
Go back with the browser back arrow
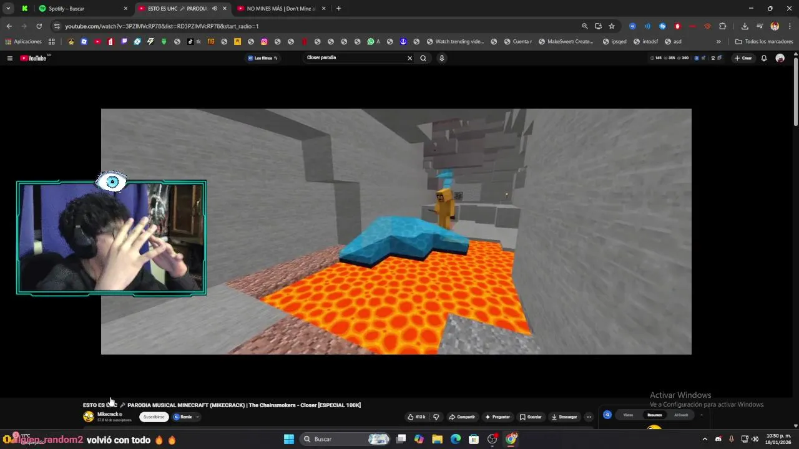tap(9, 26)
